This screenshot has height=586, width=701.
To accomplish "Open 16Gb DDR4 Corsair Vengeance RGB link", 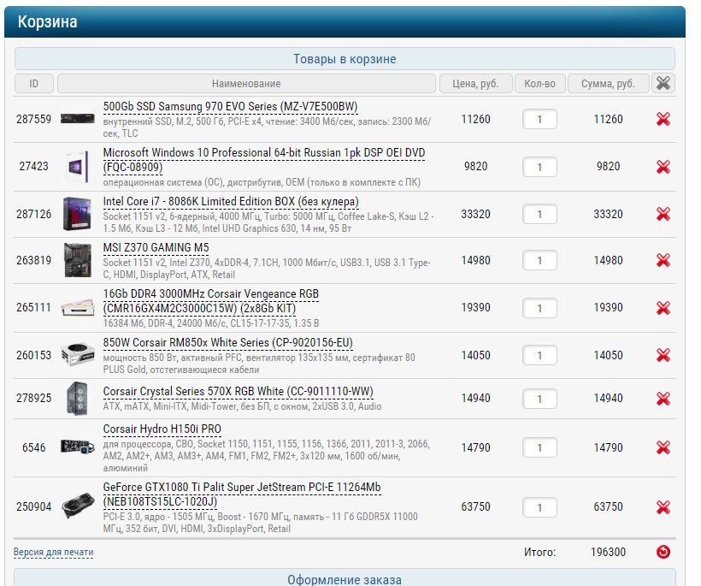I will [x=210, y=301].
